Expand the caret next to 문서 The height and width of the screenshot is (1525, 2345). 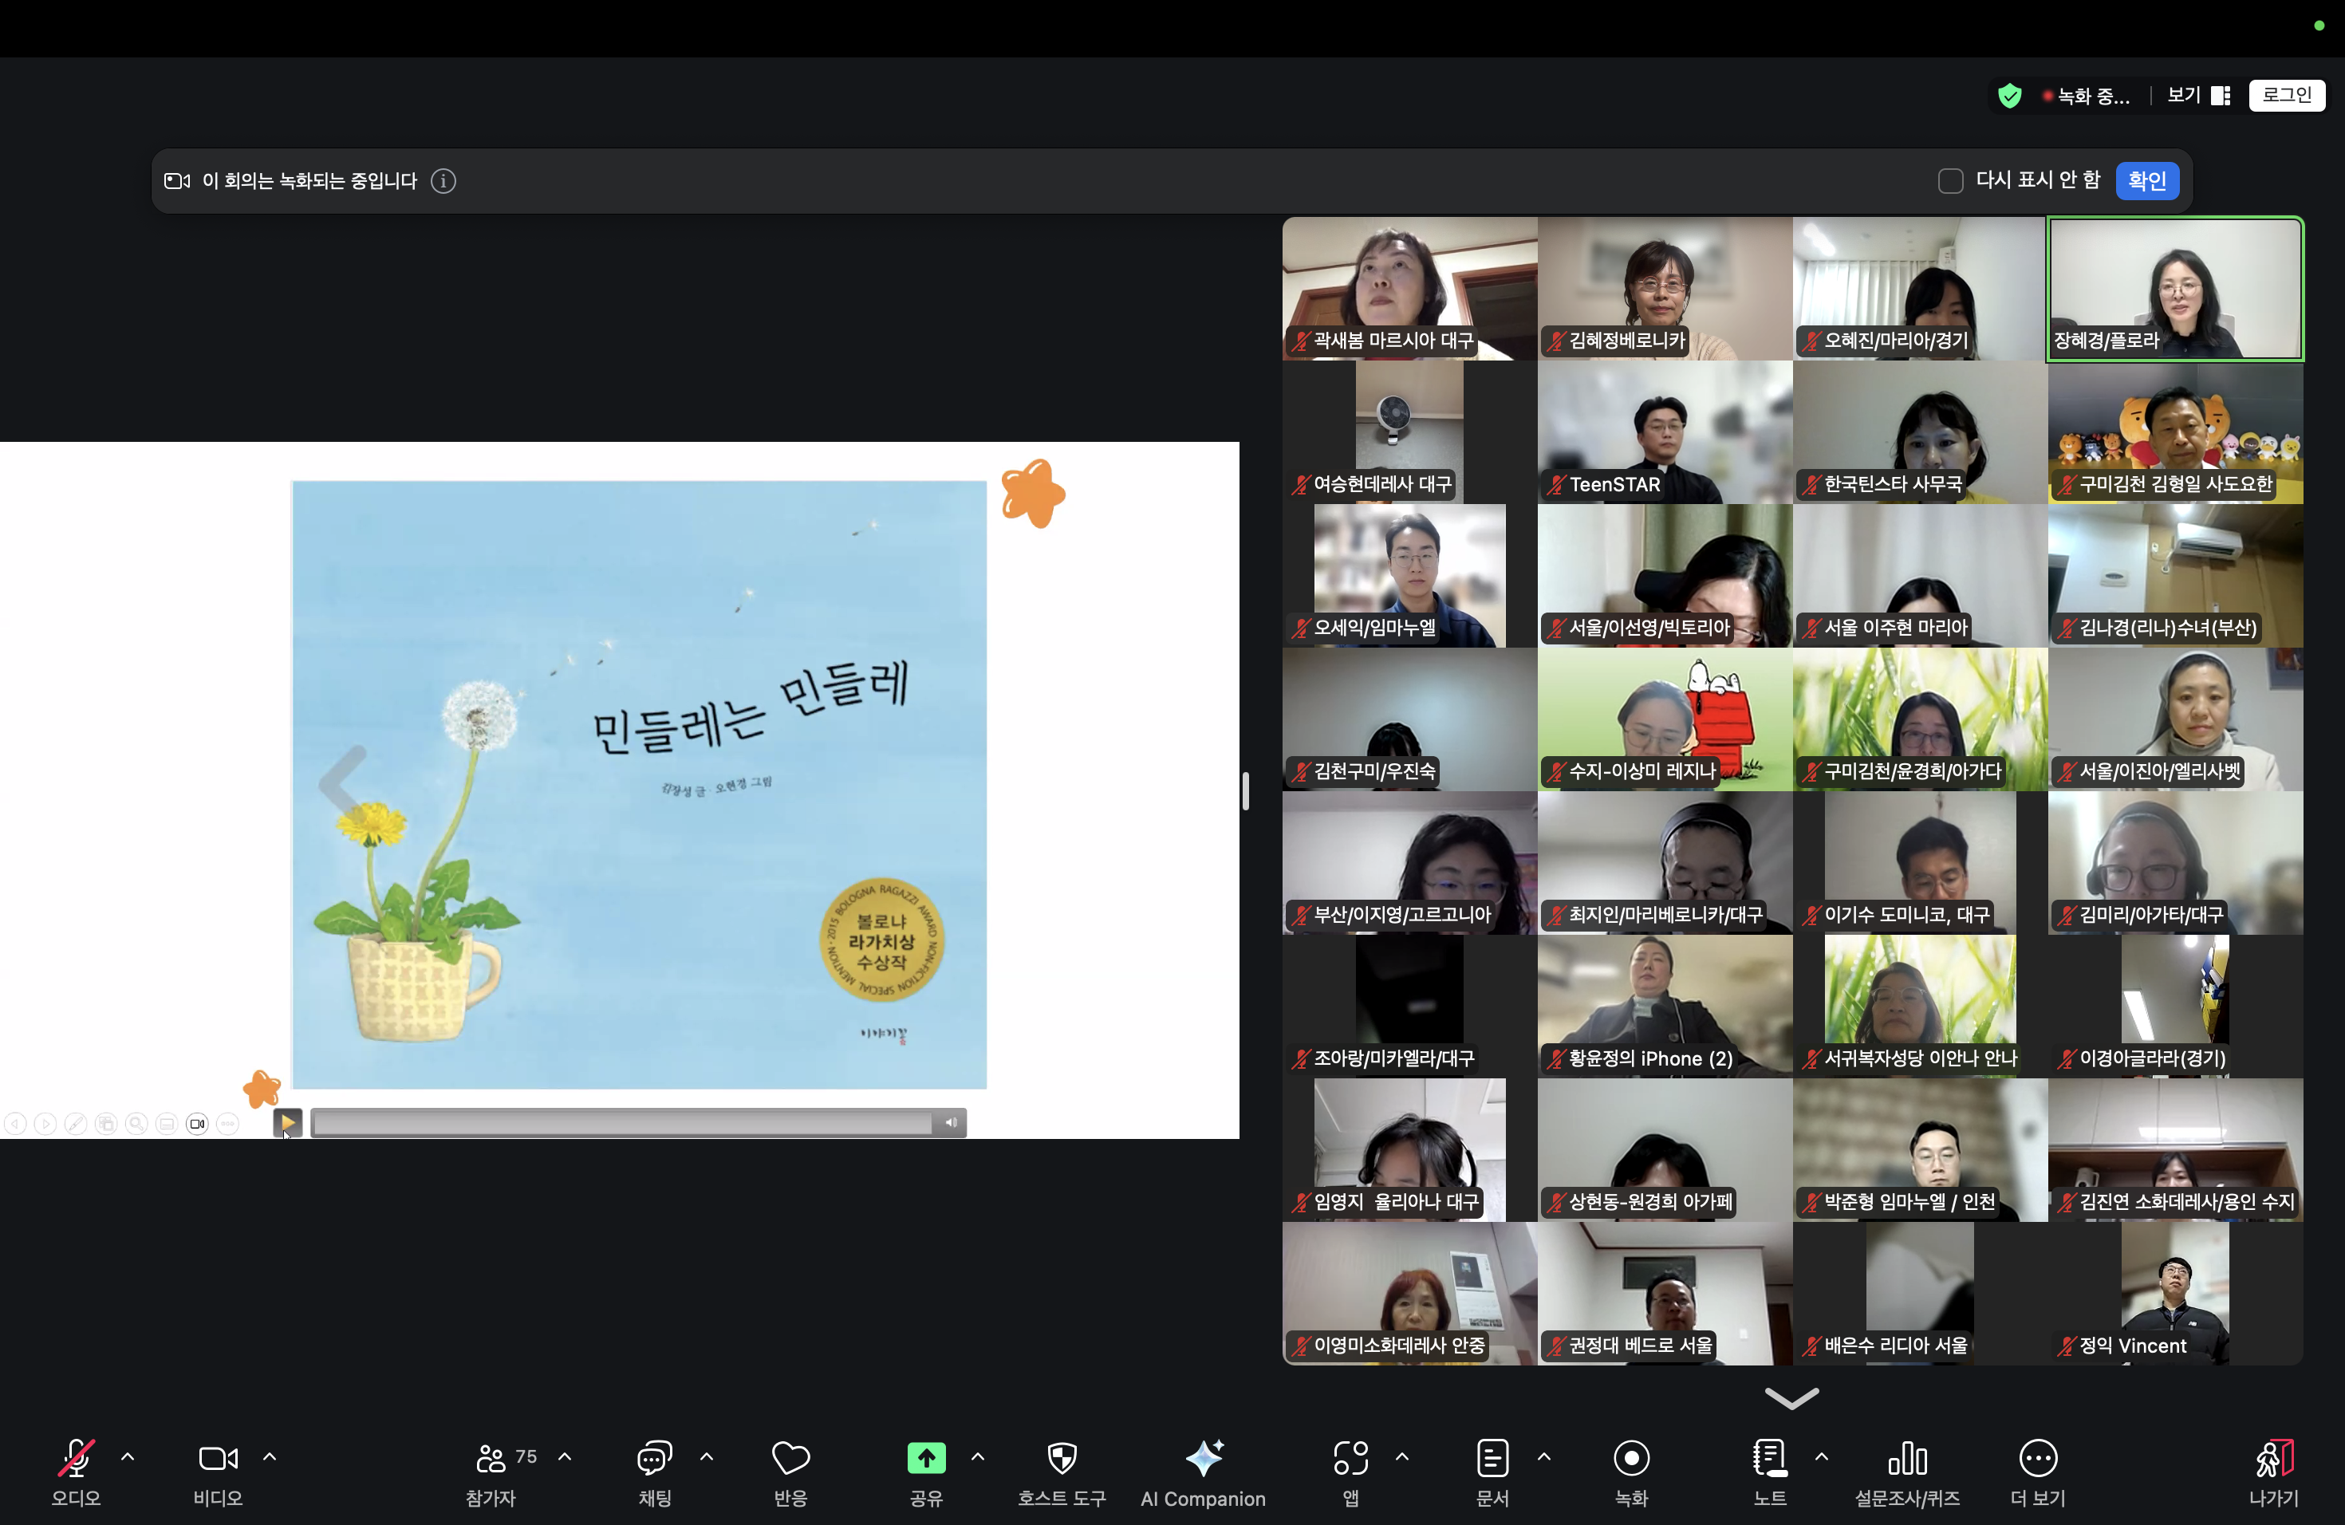pos(1544,1456)
